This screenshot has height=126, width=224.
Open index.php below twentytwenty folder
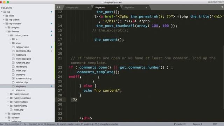pos(19,110)
